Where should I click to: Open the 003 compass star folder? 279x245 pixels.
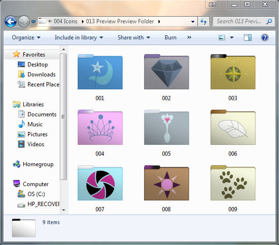pyautogui.click(x=233, y=72)
